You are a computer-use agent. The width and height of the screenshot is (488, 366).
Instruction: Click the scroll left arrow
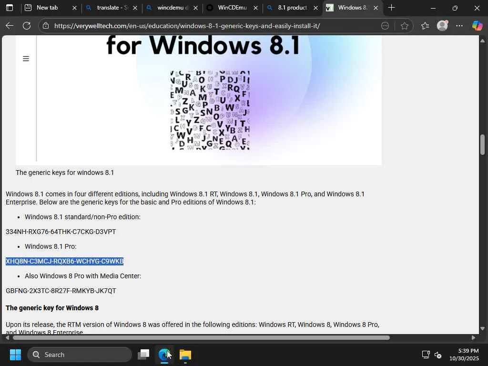tap(7, 338)
